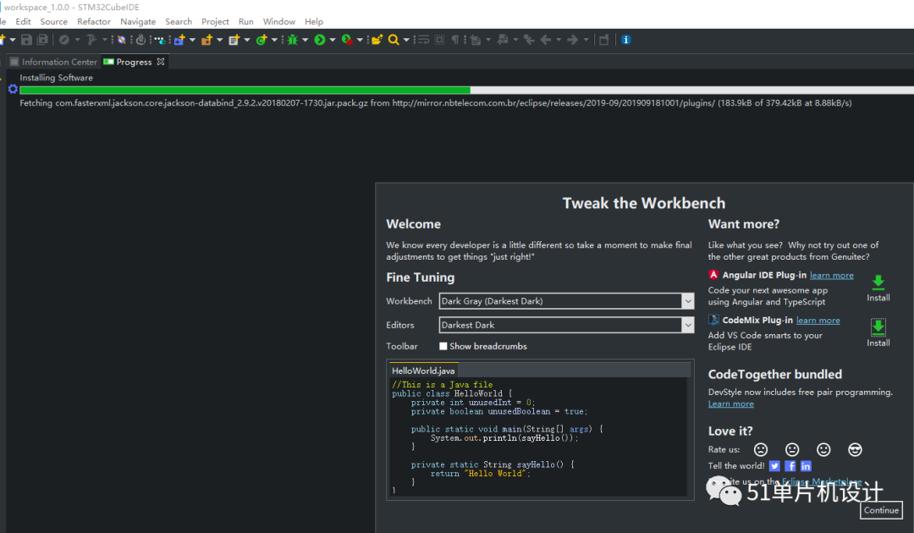Toggle Block Selection Mode icon
Screen dimensions: 914x533
[x=439, y=40]
